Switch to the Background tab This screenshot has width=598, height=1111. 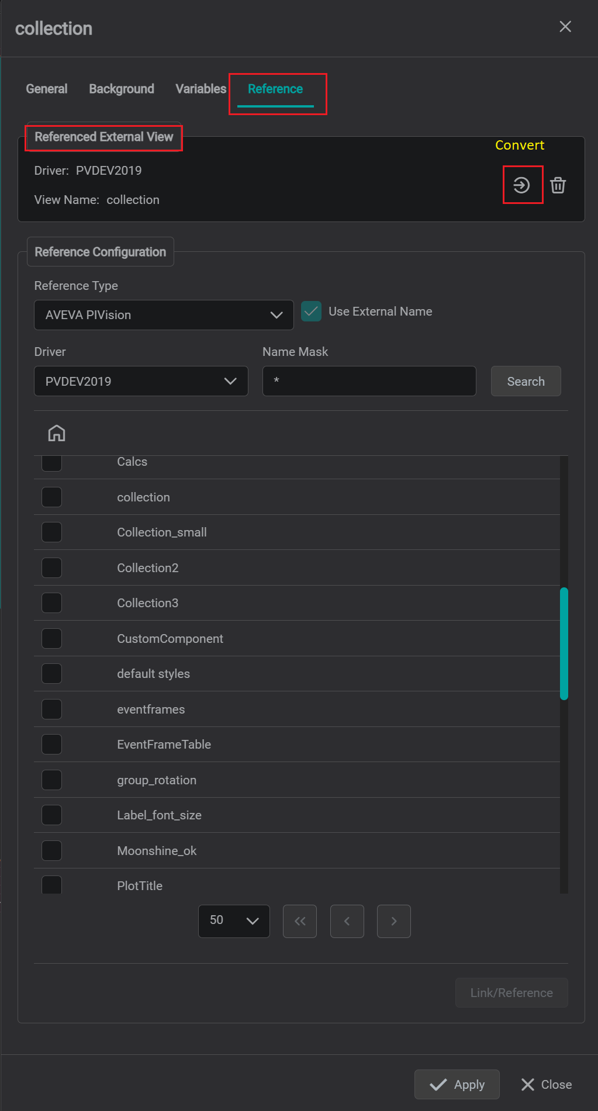[x=122, y=89]
